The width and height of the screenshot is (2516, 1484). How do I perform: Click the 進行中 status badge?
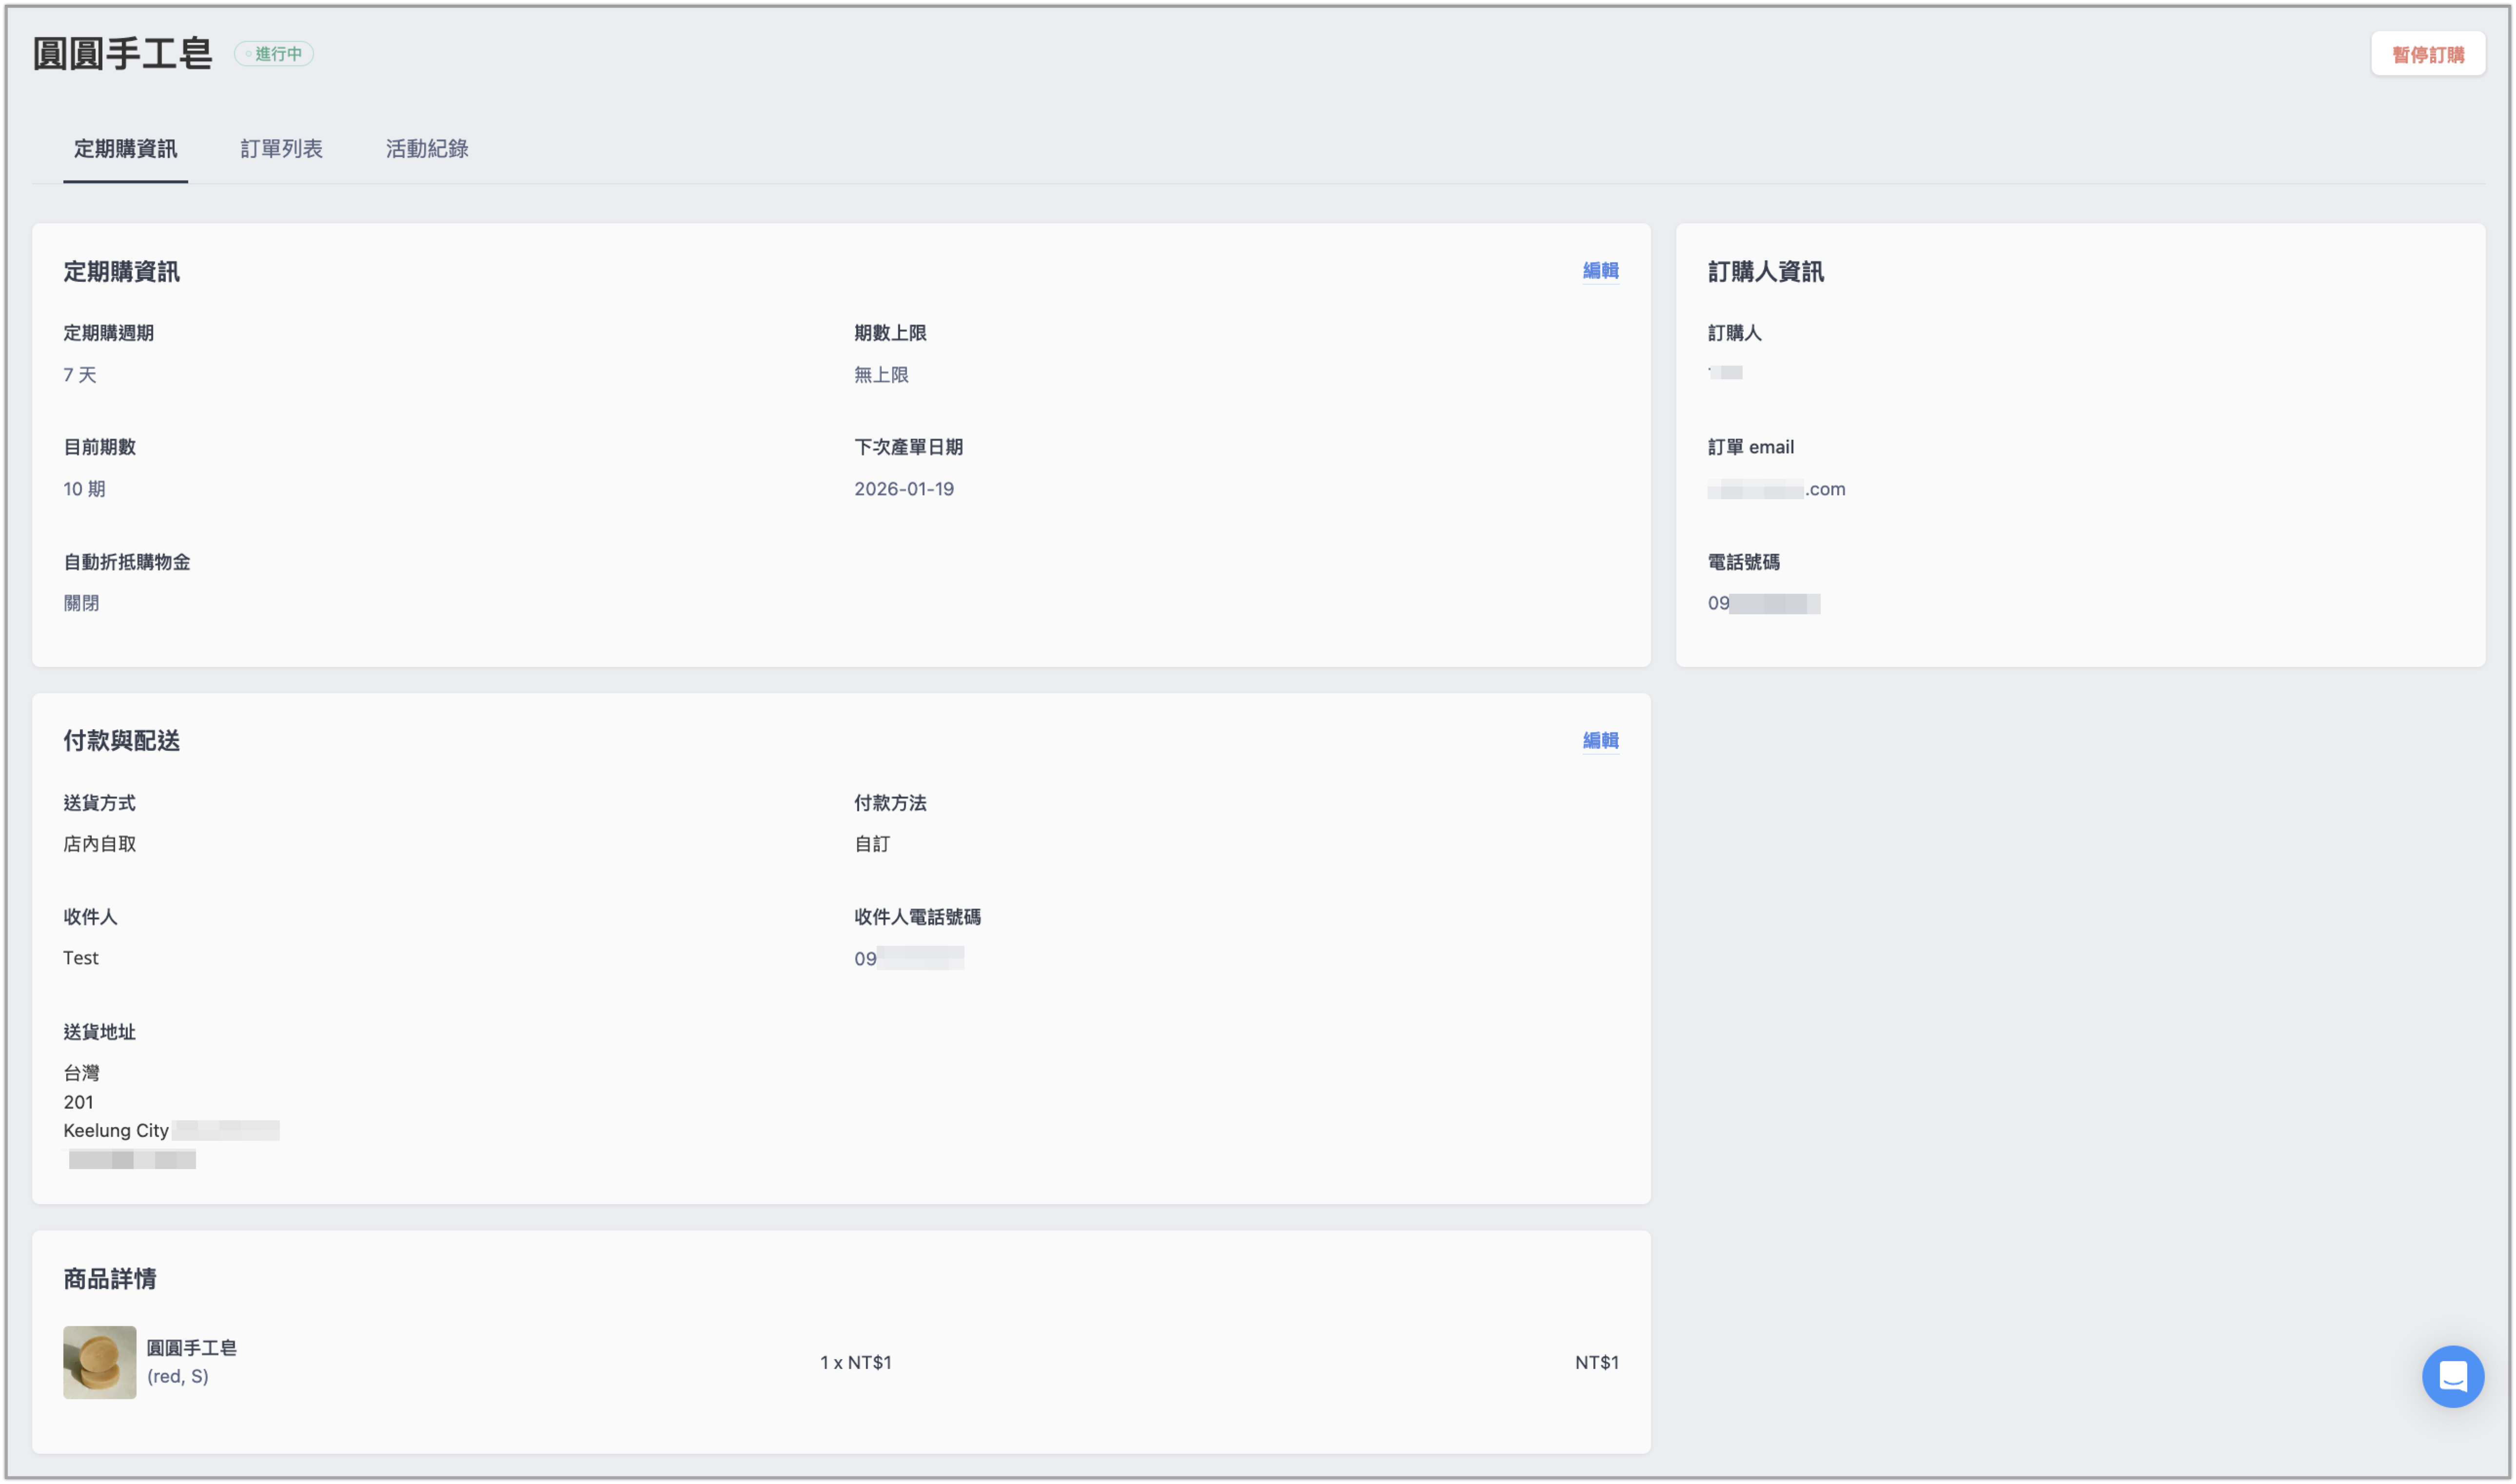(274, 54)
